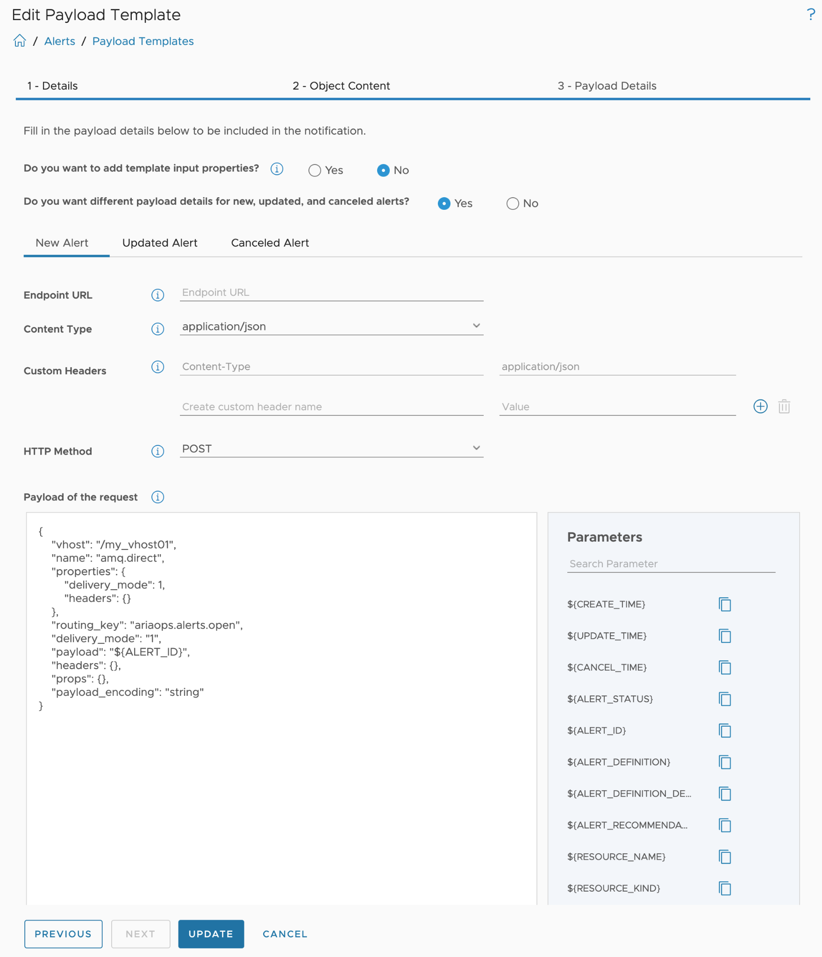Viewport: 822px width, 957px height.
Task: Delete custom header row trash icon
Action: (784, 406)
